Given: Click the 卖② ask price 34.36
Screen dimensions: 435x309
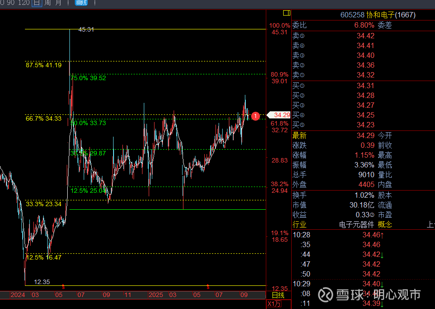Looking at the screenshot, I should pos(366,65).
